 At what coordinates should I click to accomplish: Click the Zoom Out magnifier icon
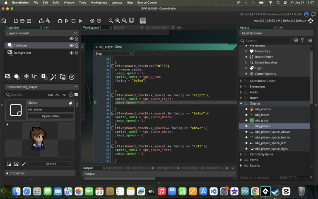coord(111,21)
